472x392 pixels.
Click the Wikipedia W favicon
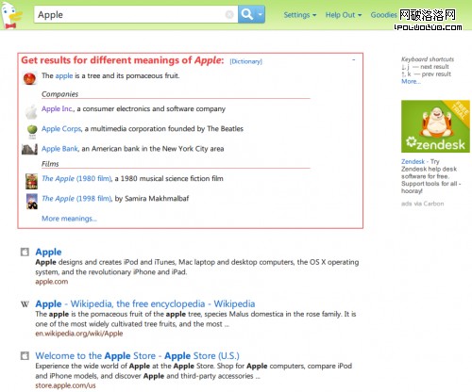[25, 304]
